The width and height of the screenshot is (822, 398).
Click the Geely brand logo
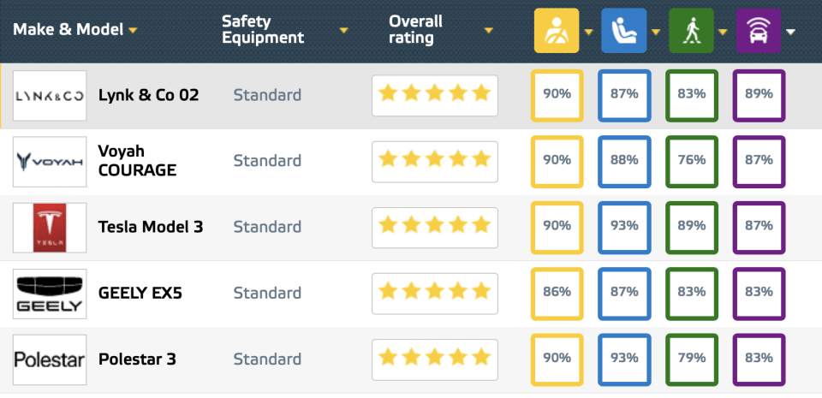tap(50, 294)
